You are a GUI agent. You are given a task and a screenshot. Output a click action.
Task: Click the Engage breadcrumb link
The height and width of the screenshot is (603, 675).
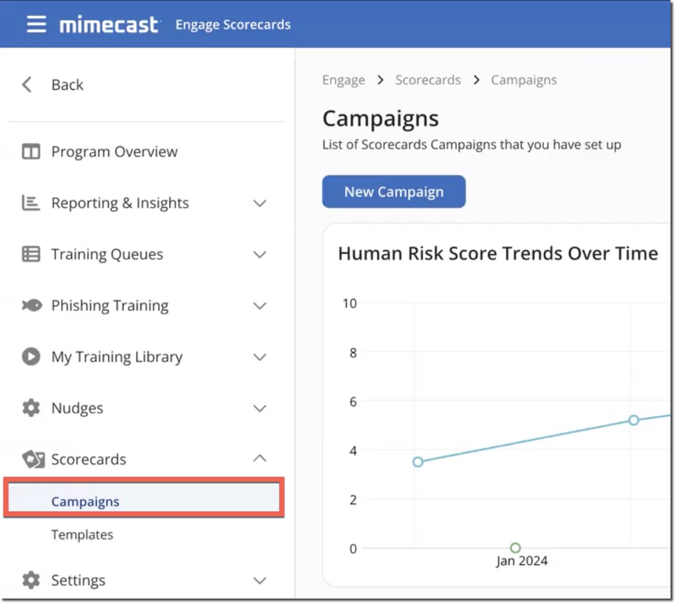[x=343, y=80]
